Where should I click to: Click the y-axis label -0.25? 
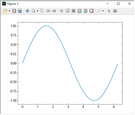[13, 73]
